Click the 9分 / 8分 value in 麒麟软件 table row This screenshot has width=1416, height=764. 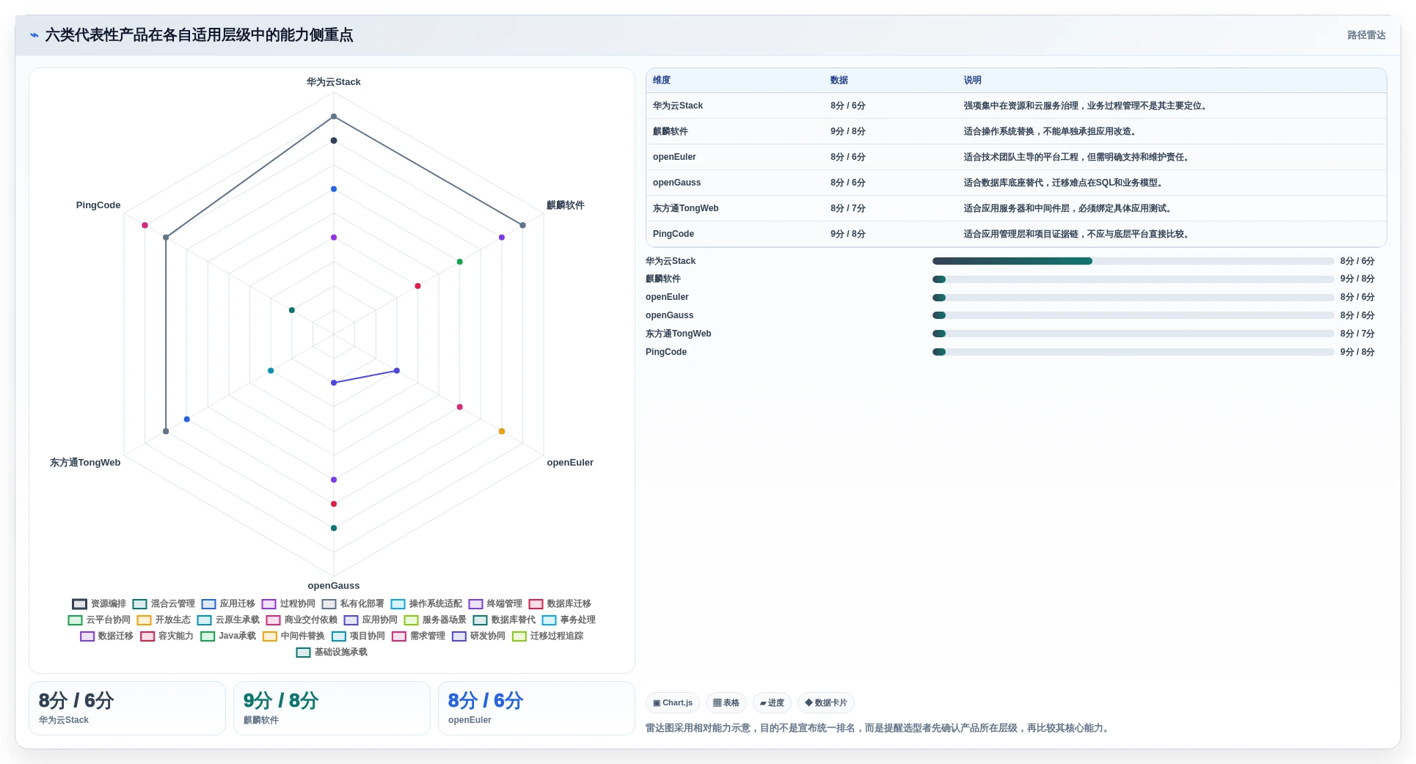click(x=848, y=131)
